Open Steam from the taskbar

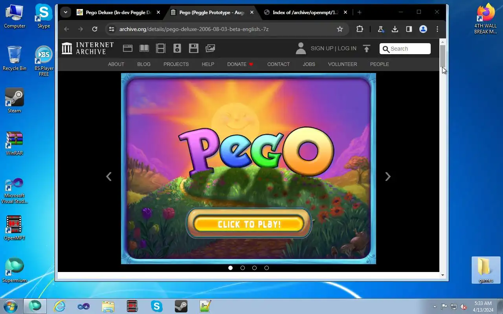click(x=181, y=306)
